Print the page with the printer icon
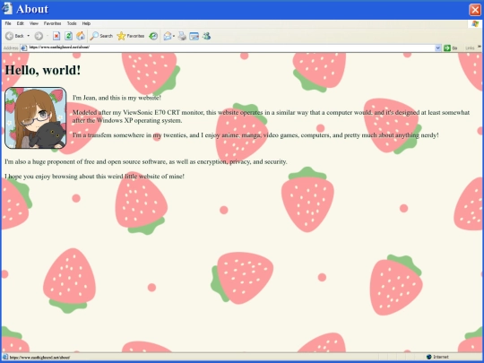Image resolution: width=484 pixels, height=363 pixels. coord(182,36)
